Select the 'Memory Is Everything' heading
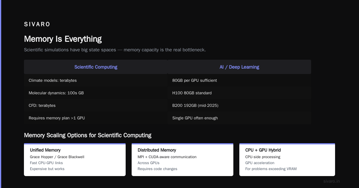 [63, 39]
